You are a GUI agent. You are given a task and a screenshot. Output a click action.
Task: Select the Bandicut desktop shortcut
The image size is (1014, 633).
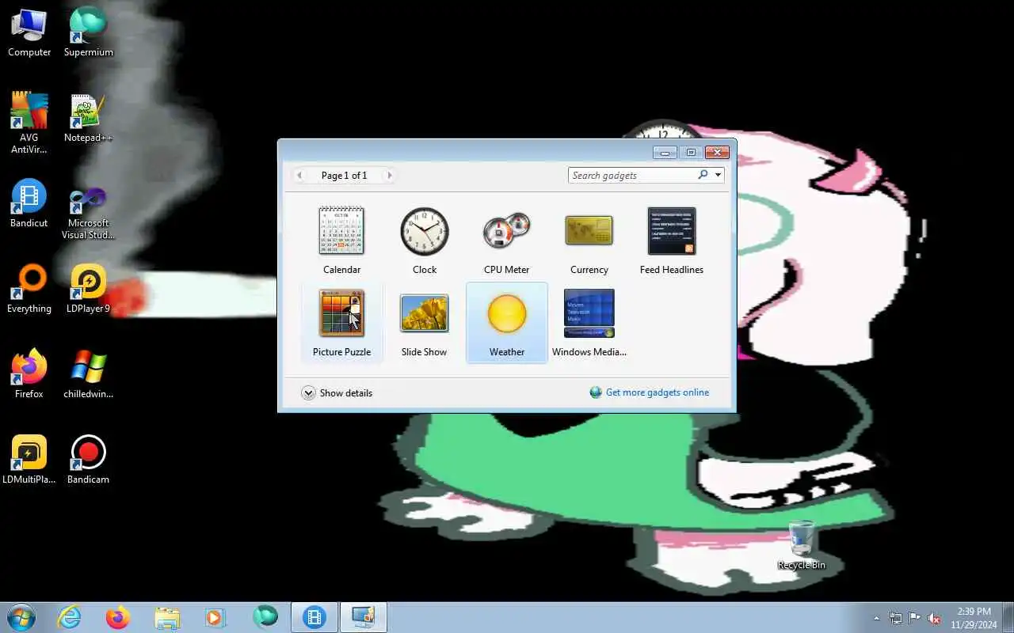tap(29, 204)
